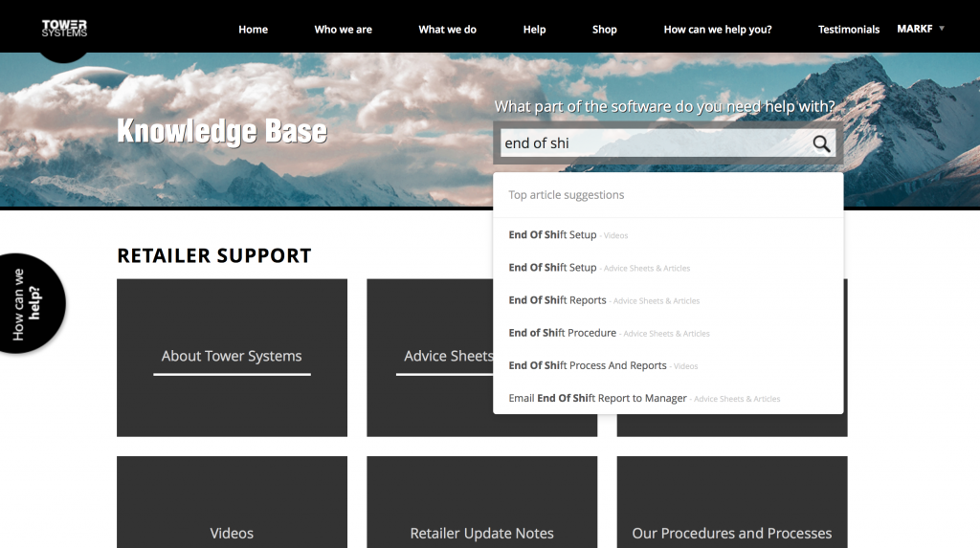Select Email End Of Shift Report to Manager
Image resolution: width=980 pixels, height=548 pixels.
pyautogui.click(x=667, y=398)
